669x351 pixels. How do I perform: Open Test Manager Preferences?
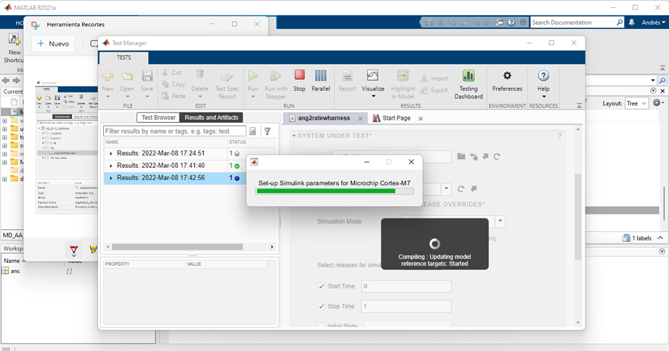(x=507, y=80)
